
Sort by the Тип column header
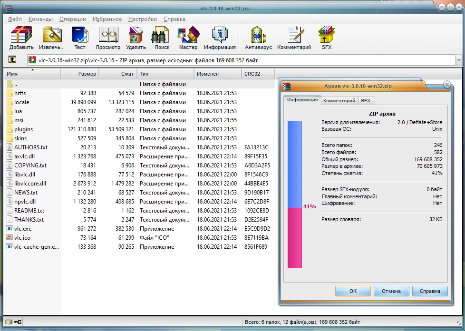pyautogui.click(x=165, y=74)
